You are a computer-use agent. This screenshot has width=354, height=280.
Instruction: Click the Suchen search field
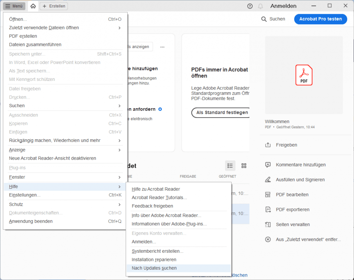click(x=273, y=19)
